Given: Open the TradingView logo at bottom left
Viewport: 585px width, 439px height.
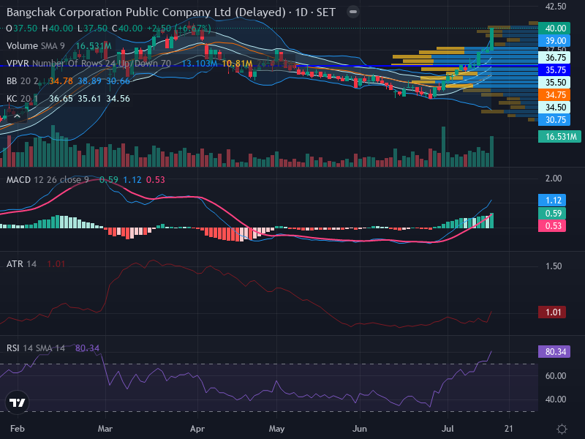Looking at the screenshot, I should click(x=17, y=402).
